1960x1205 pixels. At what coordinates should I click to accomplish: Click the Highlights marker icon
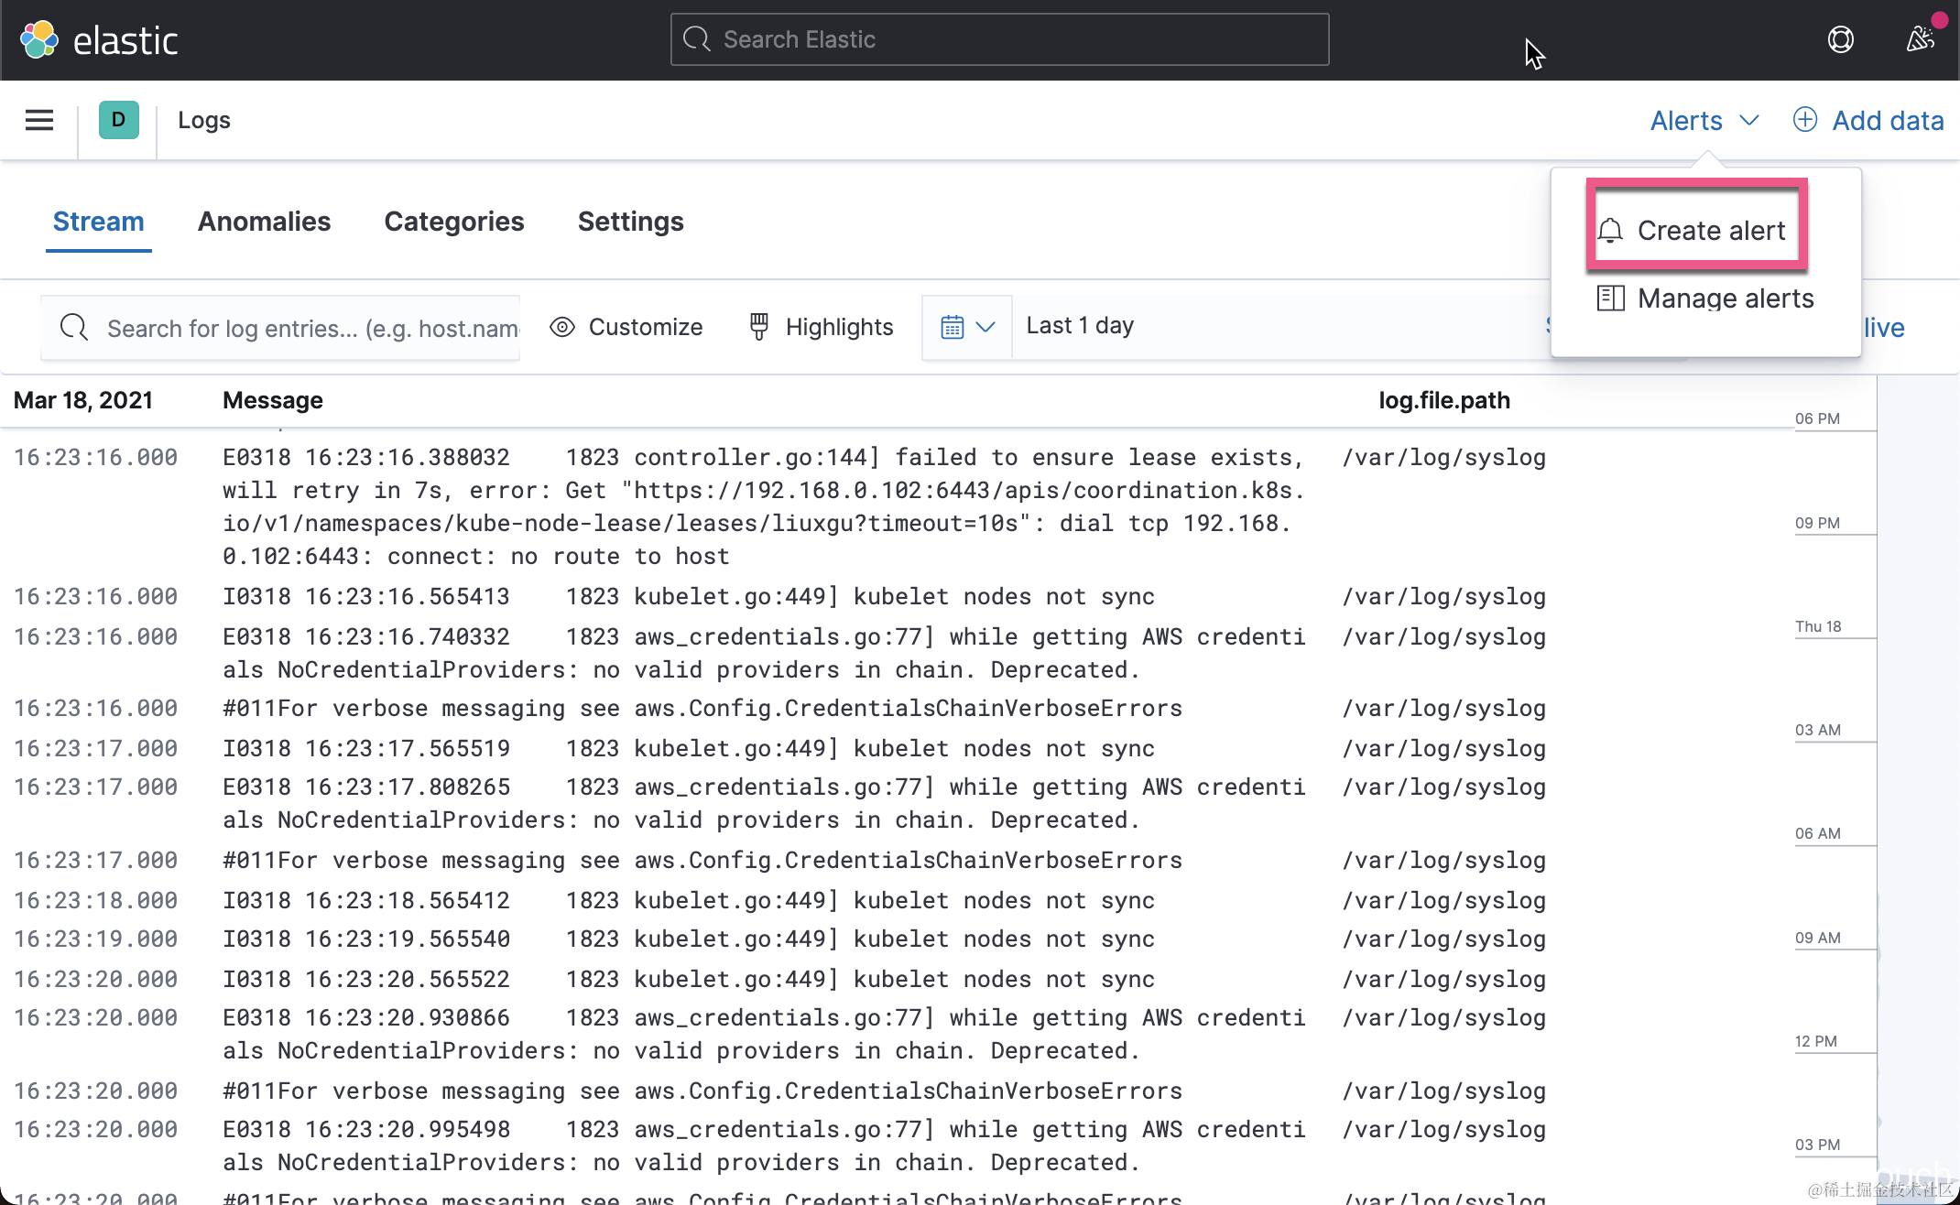click(x=759, y=327)
